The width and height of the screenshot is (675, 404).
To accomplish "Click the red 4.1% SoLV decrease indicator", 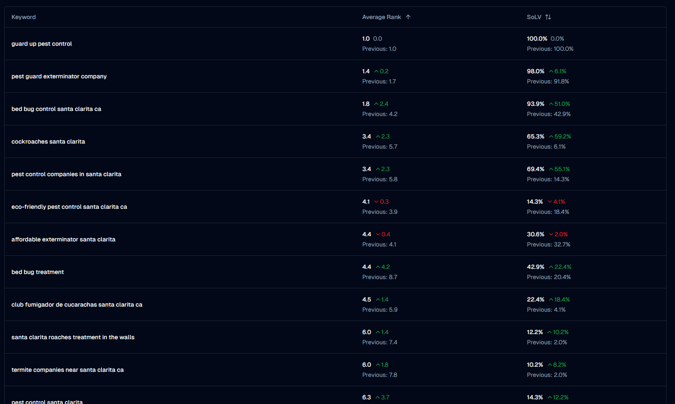I will coord(556,202).
